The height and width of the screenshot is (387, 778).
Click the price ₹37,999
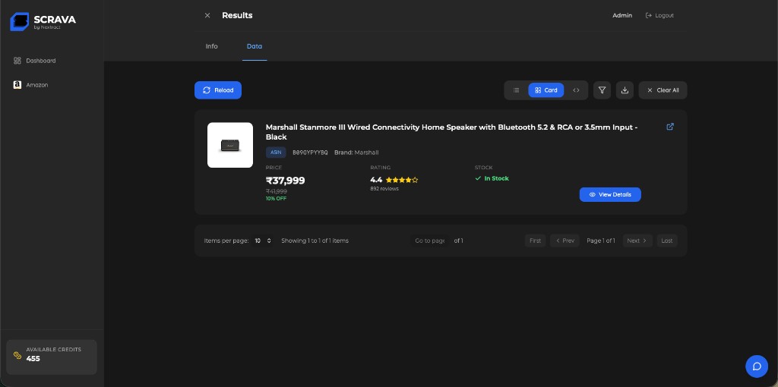(x=286, y=181)
